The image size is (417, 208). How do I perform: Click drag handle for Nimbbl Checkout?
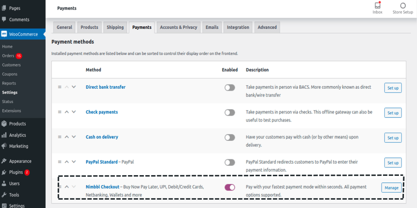pos(59,187)
